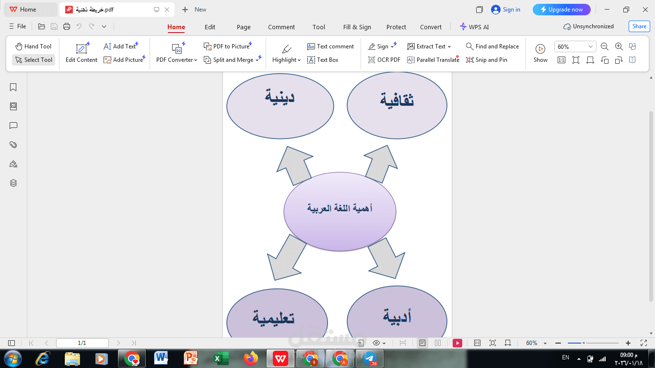Image resolution: width=655 pixels, height=368 pixels.
Task: Rotate the page right
Action: coord(619,60)
